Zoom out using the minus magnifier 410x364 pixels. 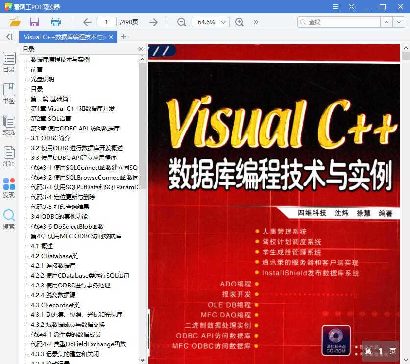(x=181, y=22)
